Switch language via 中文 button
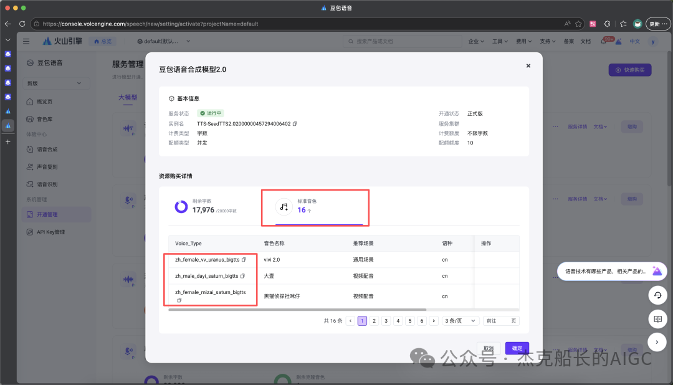The image size is (673, 385). (x=635, y=41)
